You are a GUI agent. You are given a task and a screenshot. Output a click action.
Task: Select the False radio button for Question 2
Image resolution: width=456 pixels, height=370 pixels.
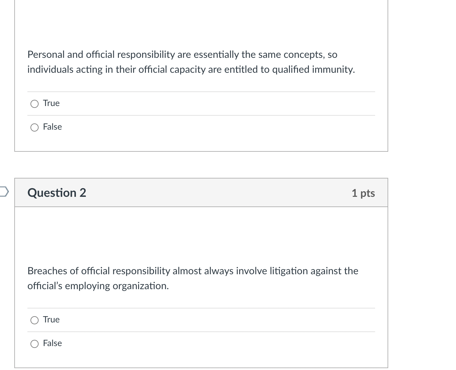click(35, 344)
